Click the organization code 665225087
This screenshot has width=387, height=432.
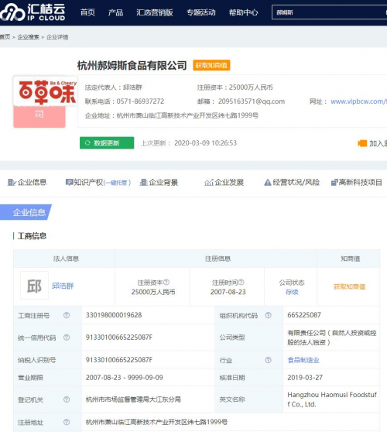click(304, 315)
